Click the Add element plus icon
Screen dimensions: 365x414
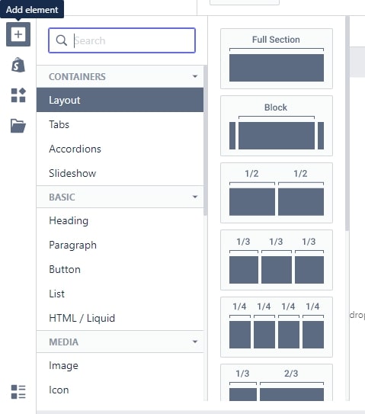coord(18,34)
